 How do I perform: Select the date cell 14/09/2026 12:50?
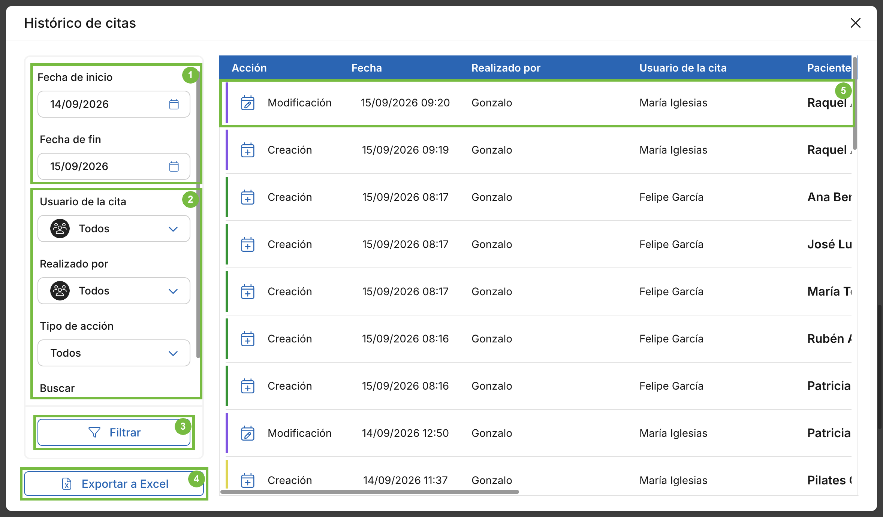[x=405, y=433]
